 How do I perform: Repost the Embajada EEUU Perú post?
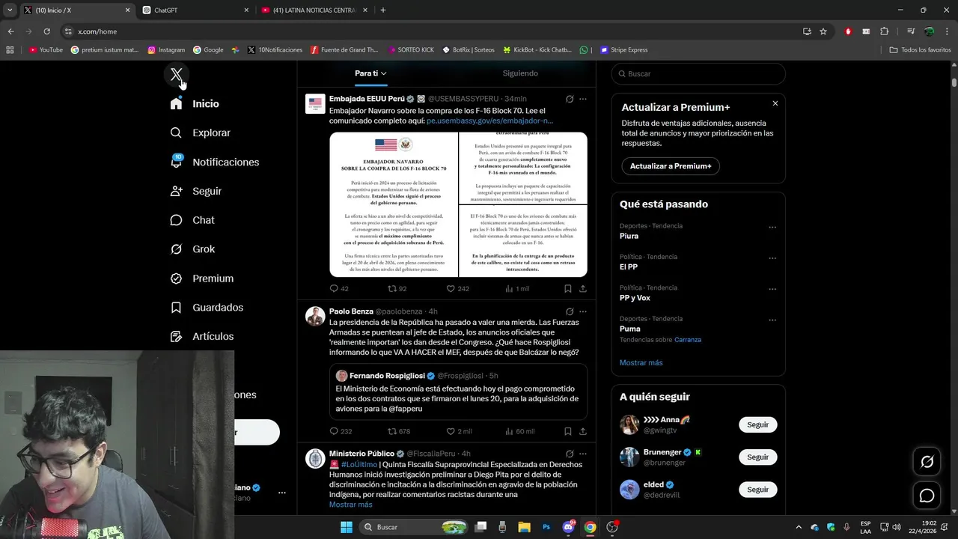[x=392, y=289]
